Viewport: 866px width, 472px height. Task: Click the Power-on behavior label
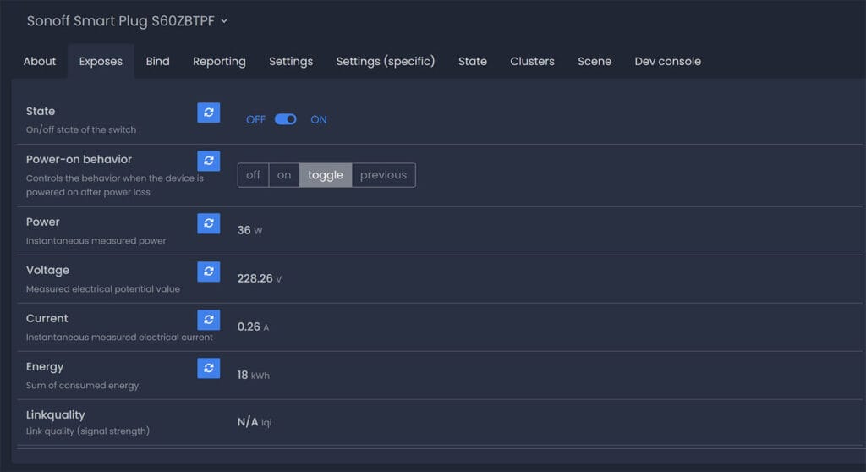[x=79, y=160]
